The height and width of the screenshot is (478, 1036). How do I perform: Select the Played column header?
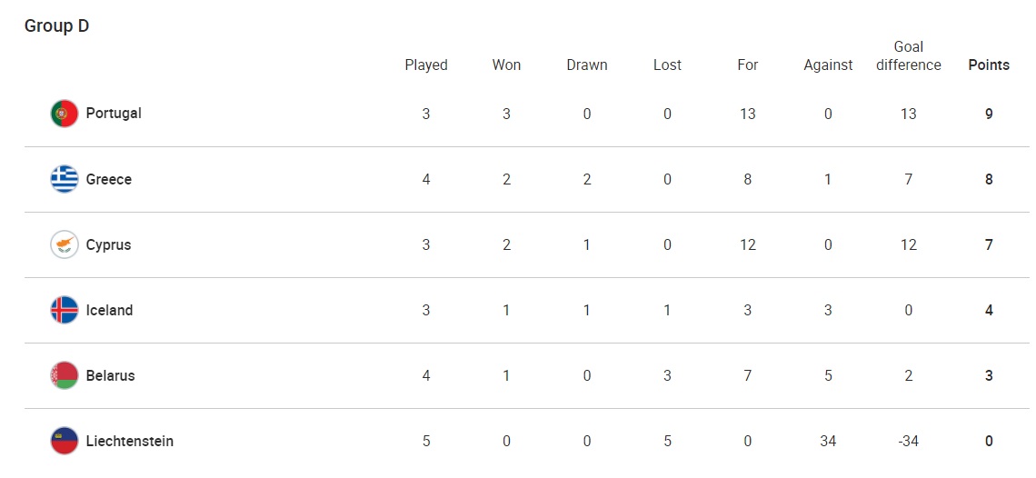(x=426, y=65)
